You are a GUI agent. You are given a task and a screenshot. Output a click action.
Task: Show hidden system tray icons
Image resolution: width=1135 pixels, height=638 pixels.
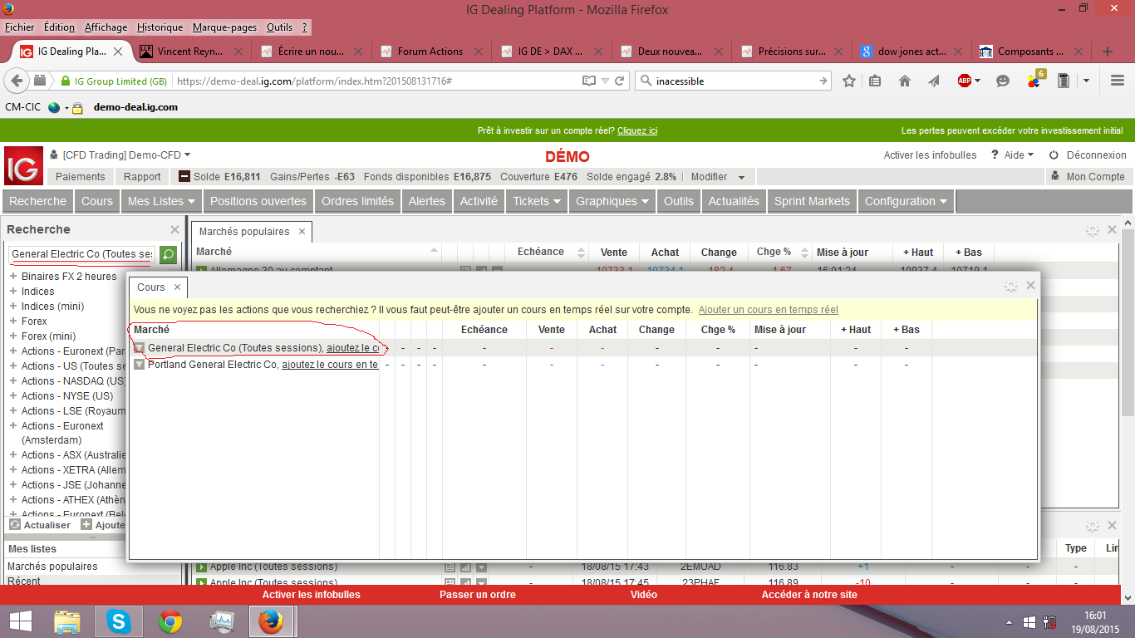pos(1010,622)
